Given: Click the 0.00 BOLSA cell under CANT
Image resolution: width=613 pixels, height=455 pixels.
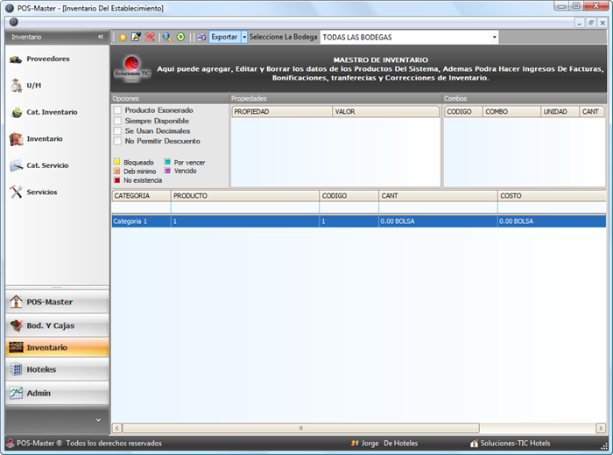Looking at the screenshot, I should (x=438, y=221).
